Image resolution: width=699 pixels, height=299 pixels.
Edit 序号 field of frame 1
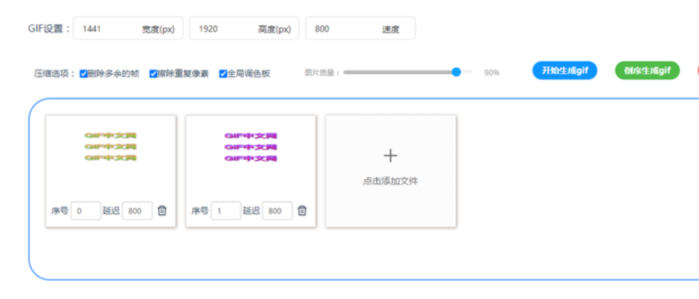[226, 211]
